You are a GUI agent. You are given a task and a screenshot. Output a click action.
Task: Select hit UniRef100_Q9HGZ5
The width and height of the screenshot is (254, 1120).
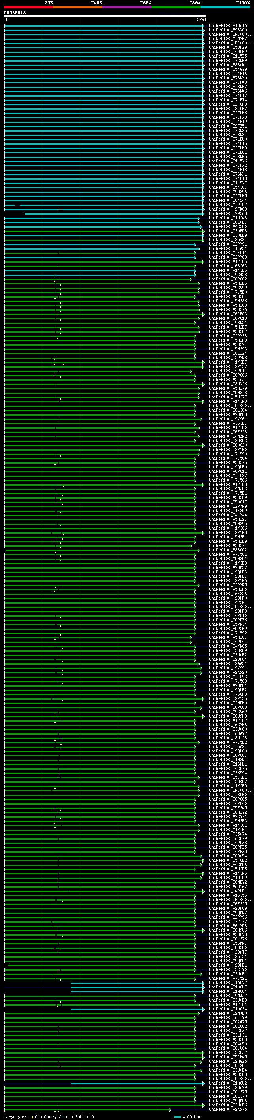[227, 1061]
